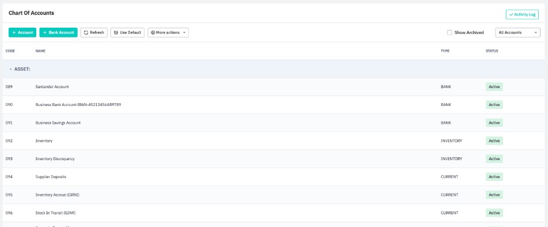Enable the Show Archived checkbox
Viewport: 548px width, 227px height.
[450, 32]
